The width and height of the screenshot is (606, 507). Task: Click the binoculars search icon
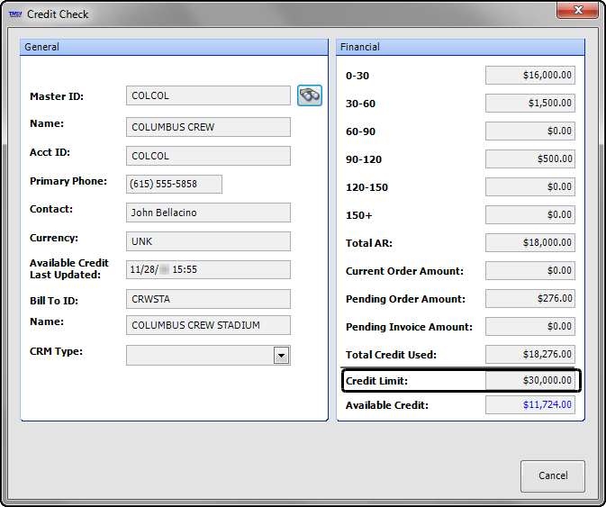click(310, 95)
